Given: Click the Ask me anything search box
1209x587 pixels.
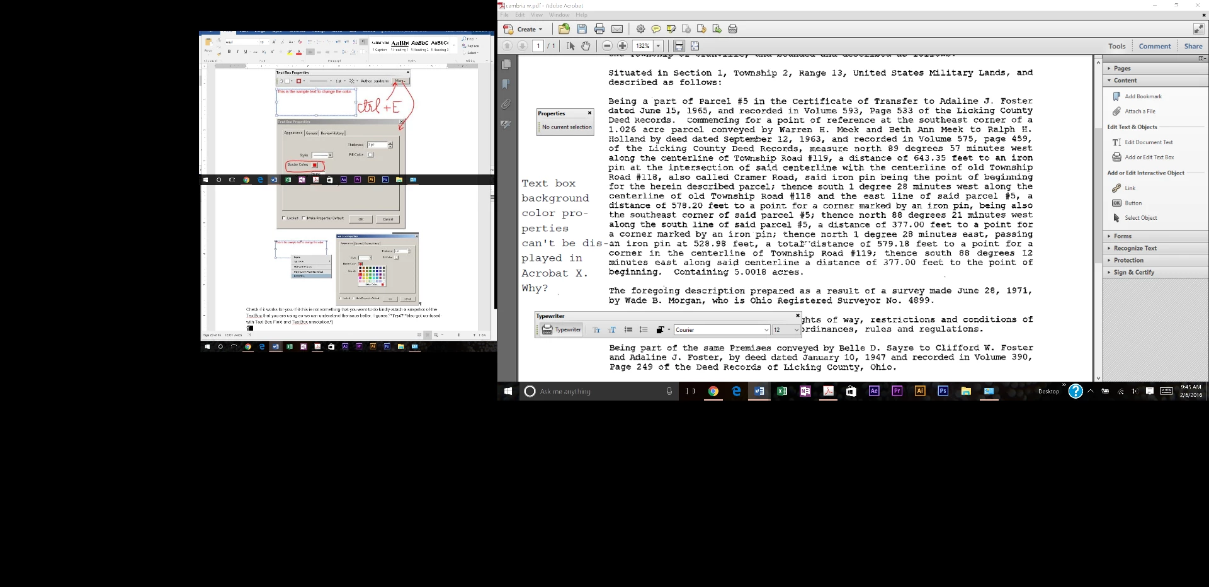Looking at the screenshot, I should coord(598,391).
